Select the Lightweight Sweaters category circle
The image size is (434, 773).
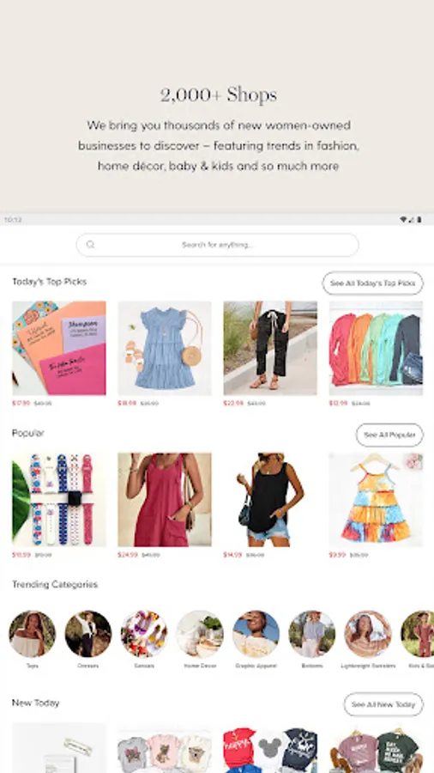368,634
